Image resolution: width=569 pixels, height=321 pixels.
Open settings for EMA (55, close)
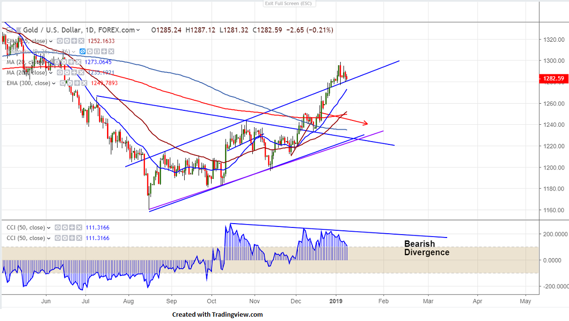[67, 41]
